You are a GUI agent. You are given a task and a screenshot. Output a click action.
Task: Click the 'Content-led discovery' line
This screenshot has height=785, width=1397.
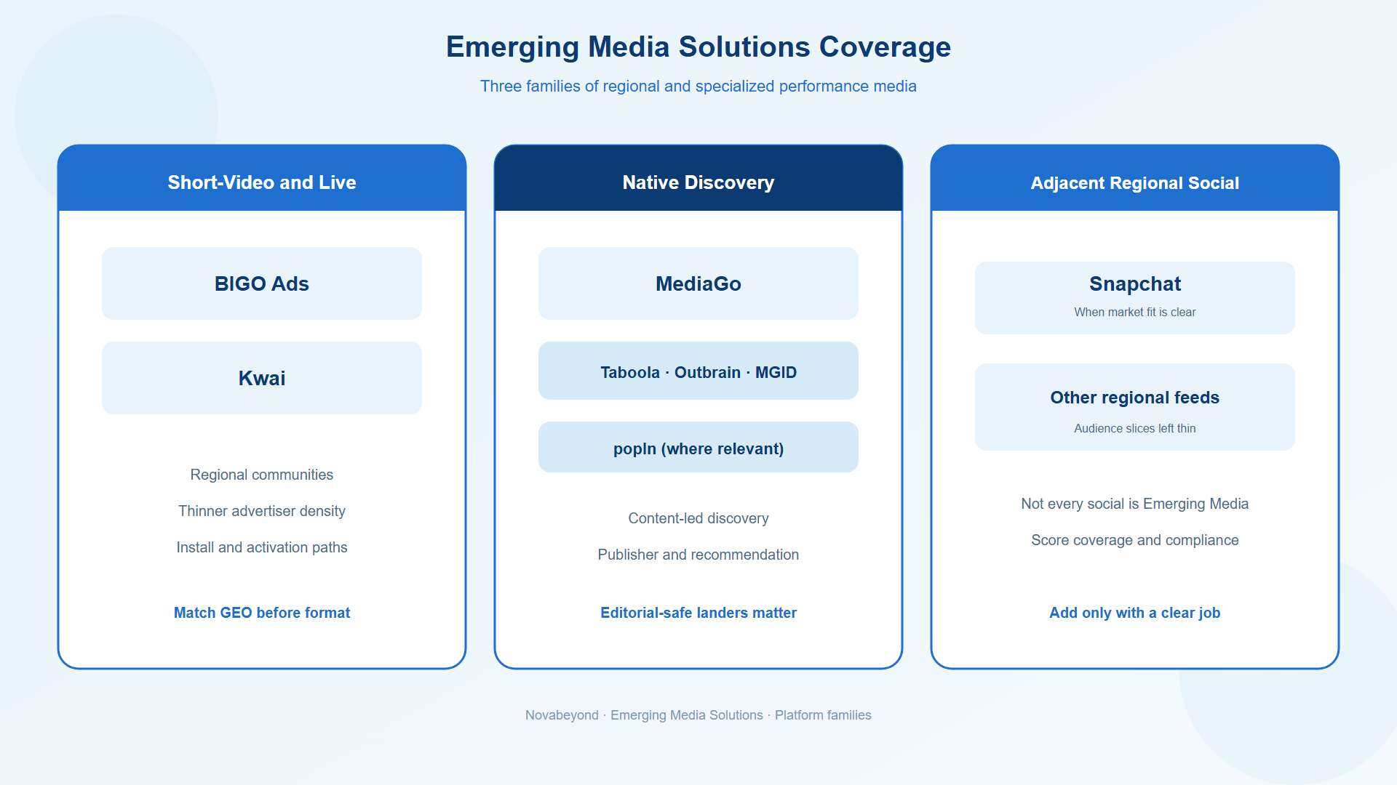click(x=698, y=518)
